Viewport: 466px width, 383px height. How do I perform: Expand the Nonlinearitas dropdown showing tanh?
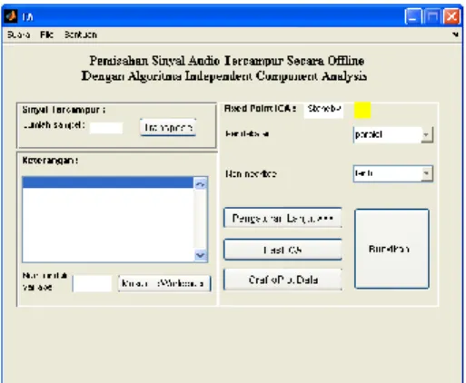pyautogui.click(x=427, y=173)
